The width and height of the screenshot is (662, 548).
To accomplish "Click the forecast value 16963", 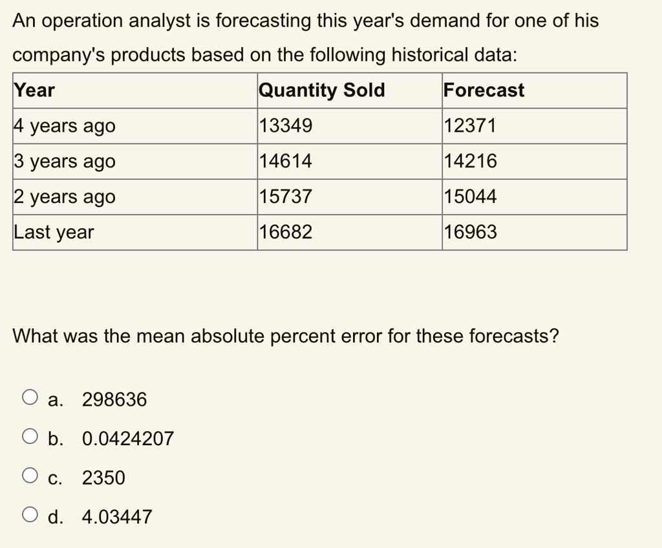I will click(x=471, y=232).
